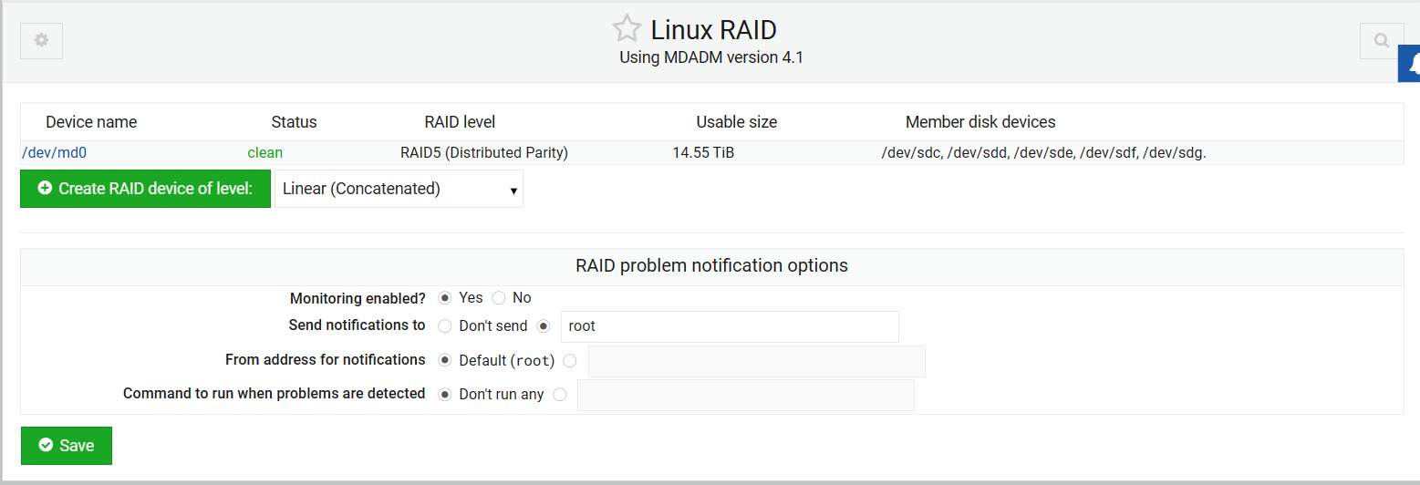Viewport: 1420px width, 485px height.
Task: Select Don't run any command option
Action: 445,395
